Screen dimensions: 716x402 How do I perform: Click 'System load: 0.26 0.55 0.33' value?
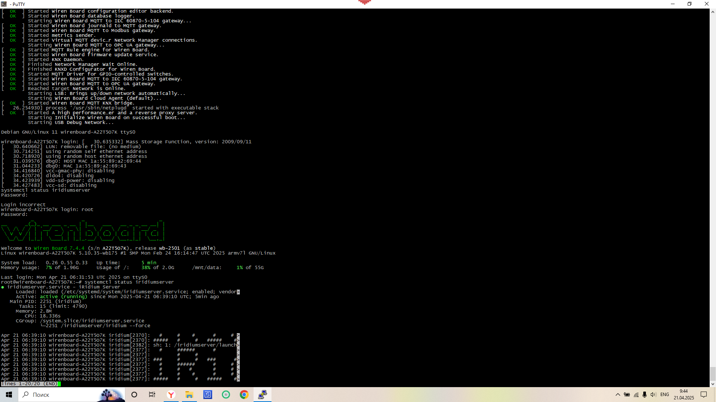[x=44, y=263]
